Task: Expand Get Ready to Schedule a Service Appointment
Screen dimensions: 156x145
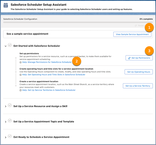Action: [5, 137]
